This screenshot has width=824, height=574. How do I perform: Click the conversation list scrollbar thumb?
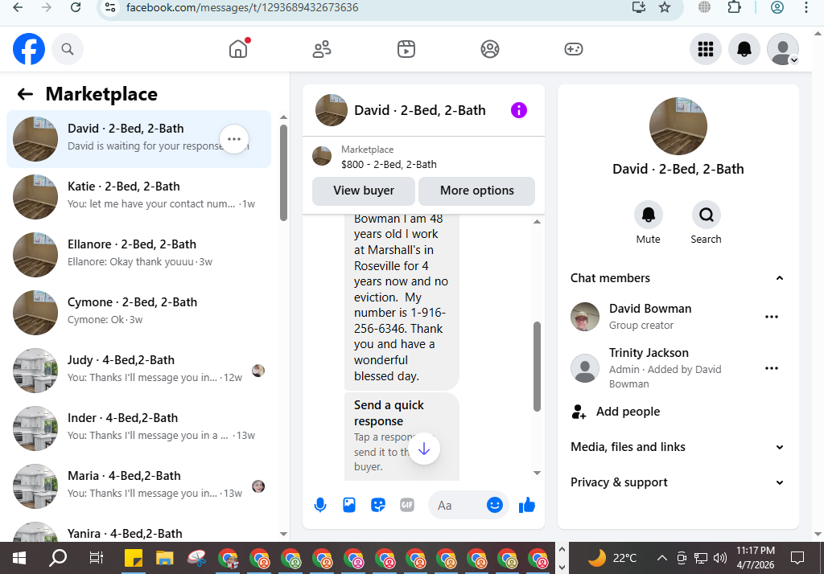[284, 173]
